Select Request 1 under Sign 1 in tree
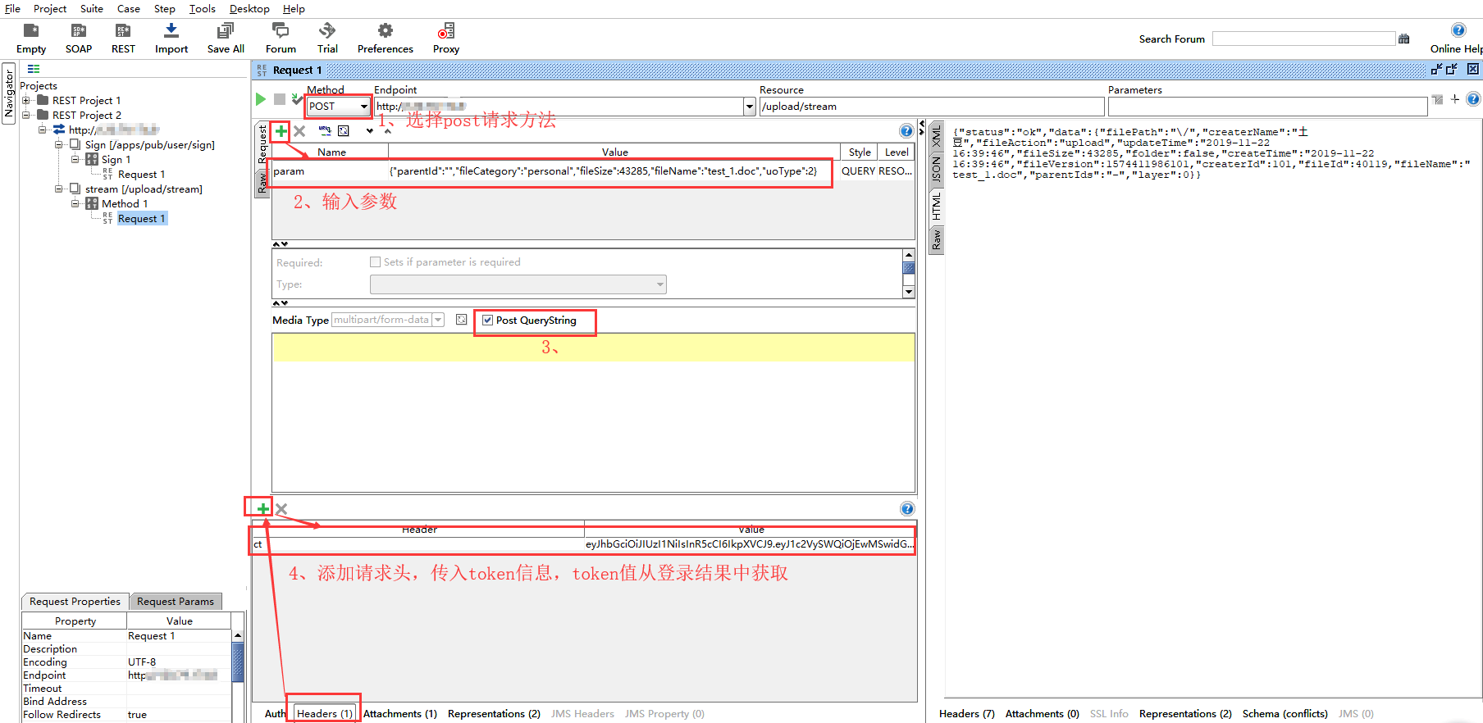 point(141,175)
